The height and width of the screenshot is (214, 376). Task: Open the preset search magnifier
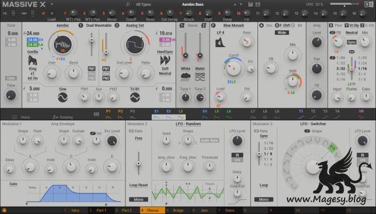click(x=128, y=5)
